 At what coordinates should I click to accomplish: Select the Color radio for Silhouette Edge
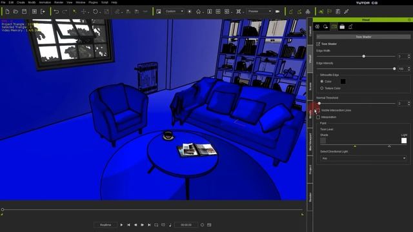pyautogui.click(x=322, y=82)
